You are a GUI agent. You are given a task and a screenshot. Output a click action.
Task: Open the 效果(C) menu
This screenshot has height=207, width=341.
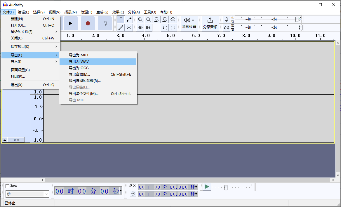click(118, 12)
